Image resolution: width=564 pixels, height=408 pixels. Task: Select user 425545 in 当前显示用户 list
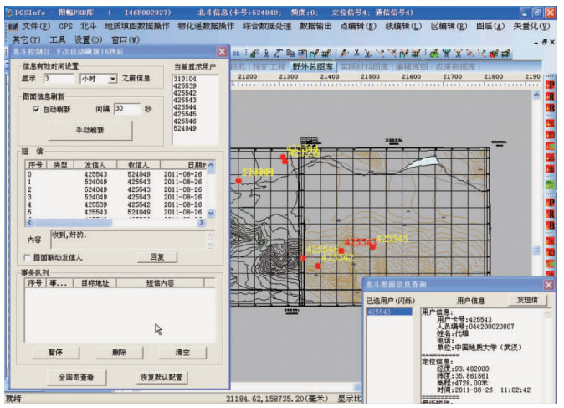click(185, 114)
